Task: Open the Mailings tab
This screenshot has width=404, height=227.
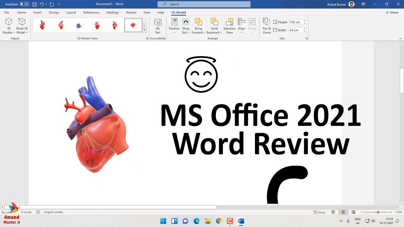Action: [113, 12]
